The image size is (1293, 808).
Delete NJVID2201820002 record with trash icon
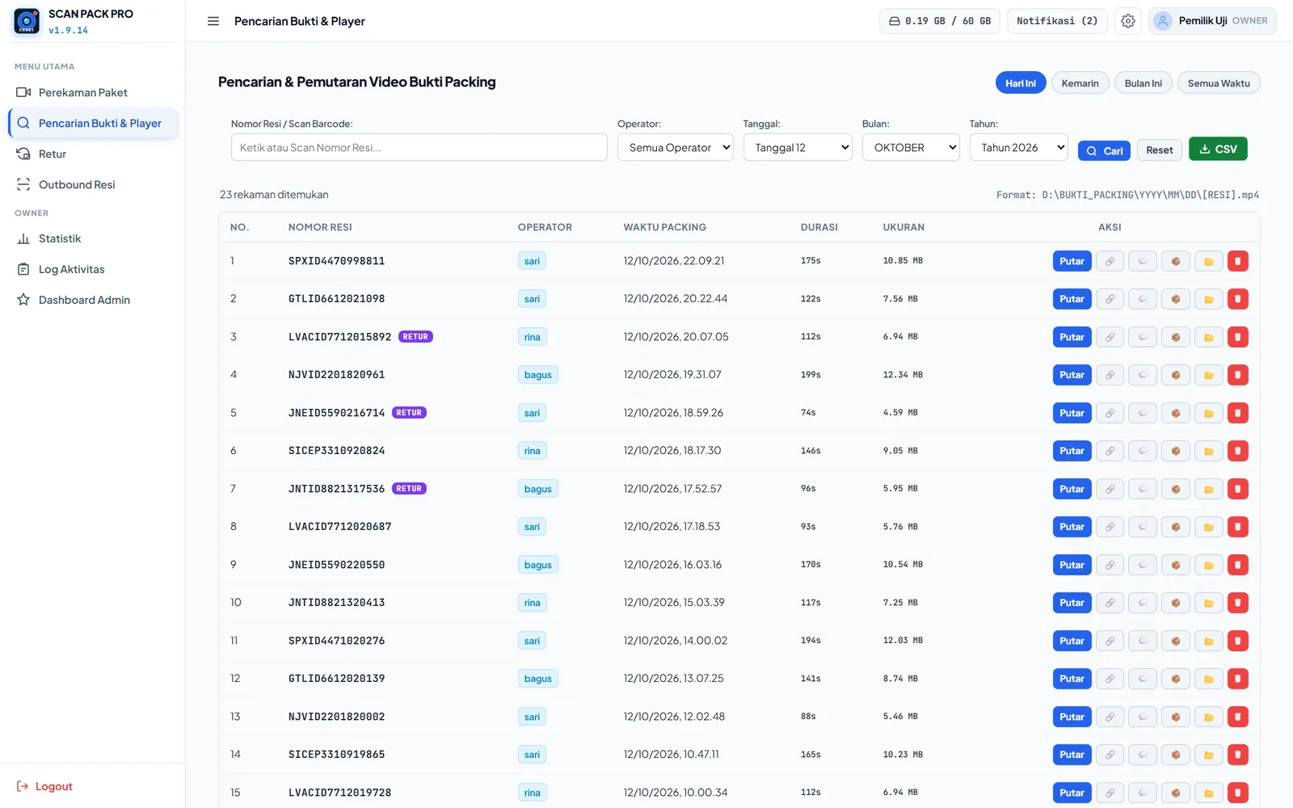pos(1238,717)
